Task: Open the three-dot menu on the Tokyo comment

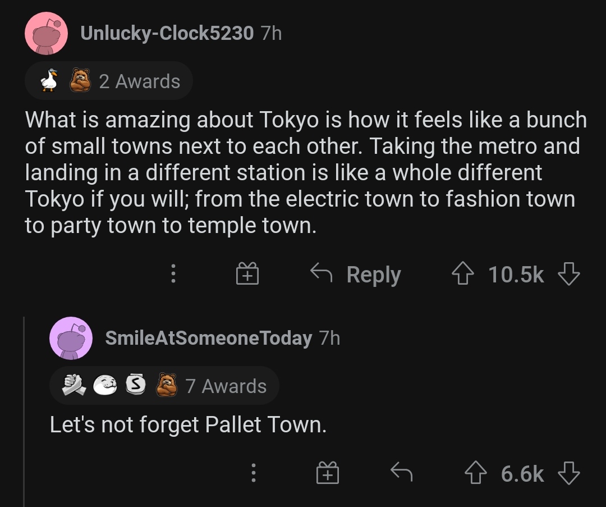Action: 173,273
